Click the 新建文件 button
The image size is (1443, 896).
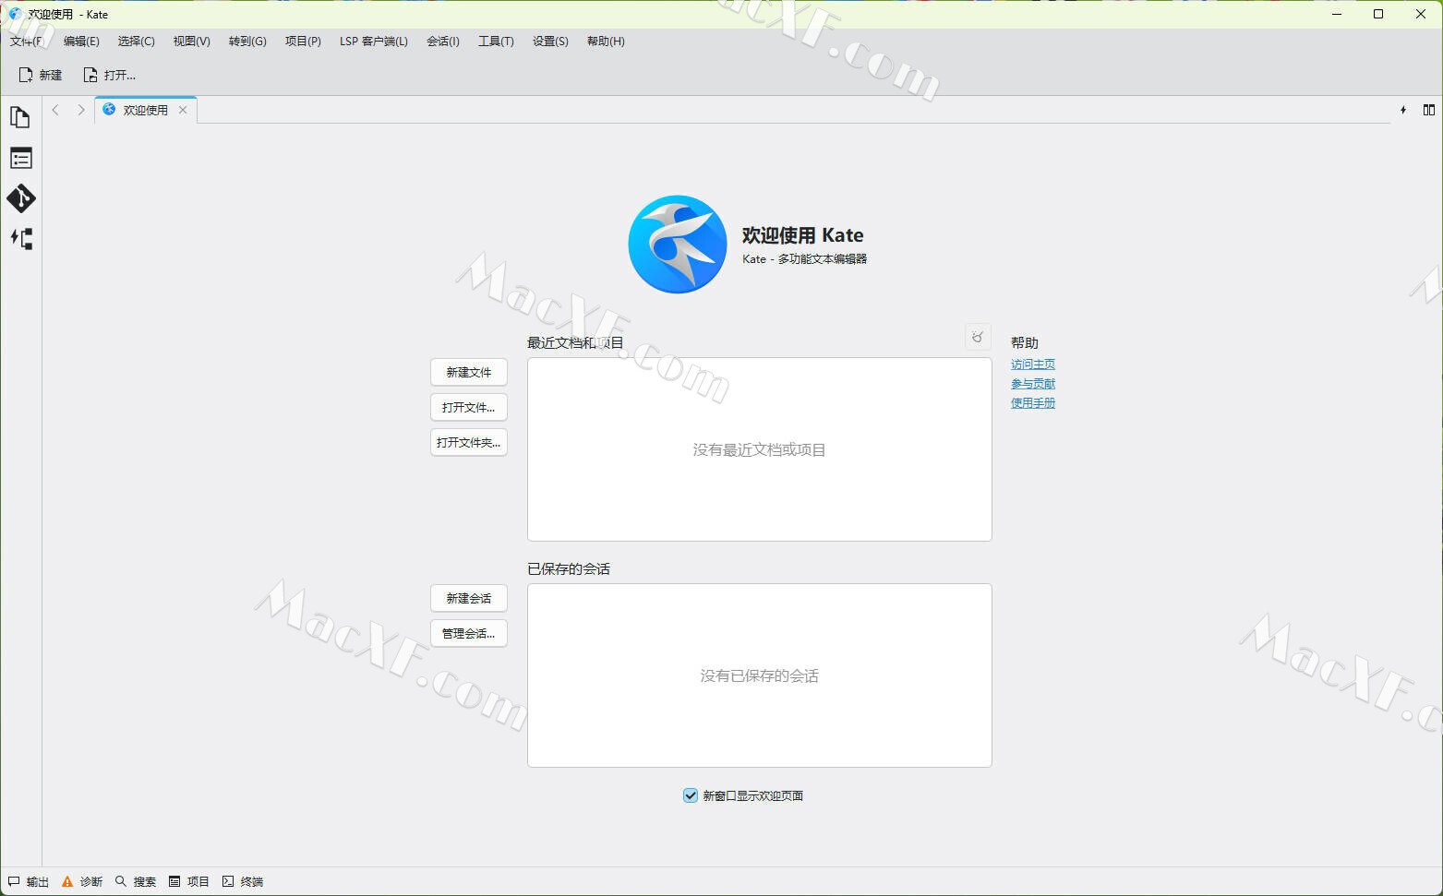[x=469, y=372]
